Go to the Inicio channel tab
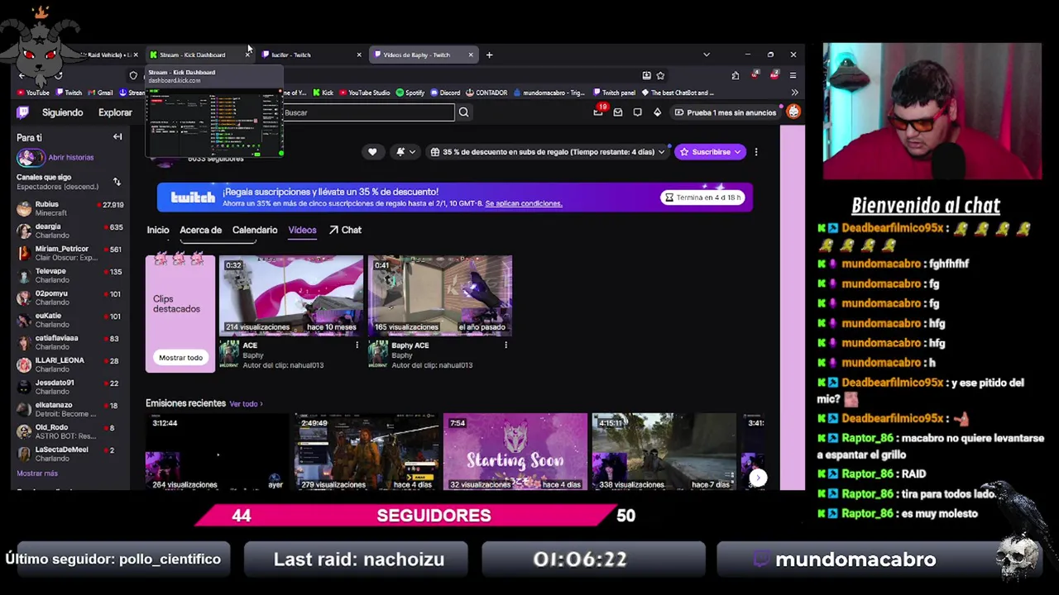Viewport: 1059px width, 595px height. (158, 230)
